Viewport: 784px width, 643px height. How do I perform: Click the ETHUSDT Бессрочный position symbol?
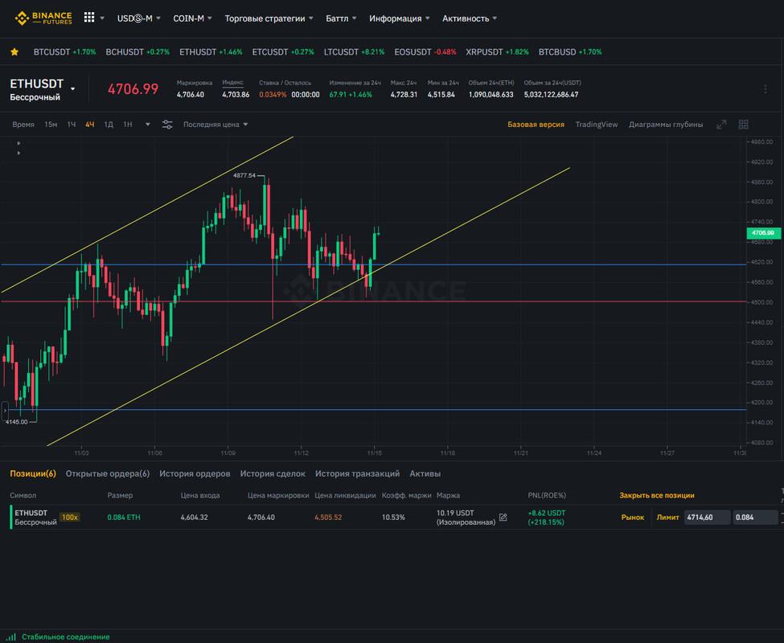[x=35, y=518]
